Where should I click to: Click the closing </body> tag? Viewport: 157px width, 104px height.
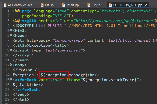pos(21,94)
